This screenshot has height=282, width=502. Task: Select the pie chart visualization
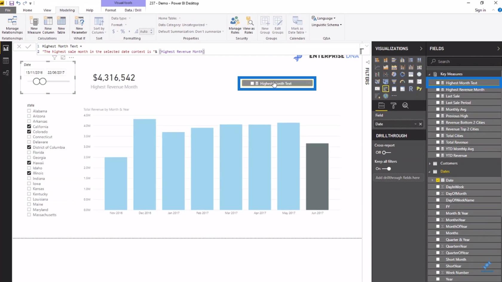click(x=394, y=74)
